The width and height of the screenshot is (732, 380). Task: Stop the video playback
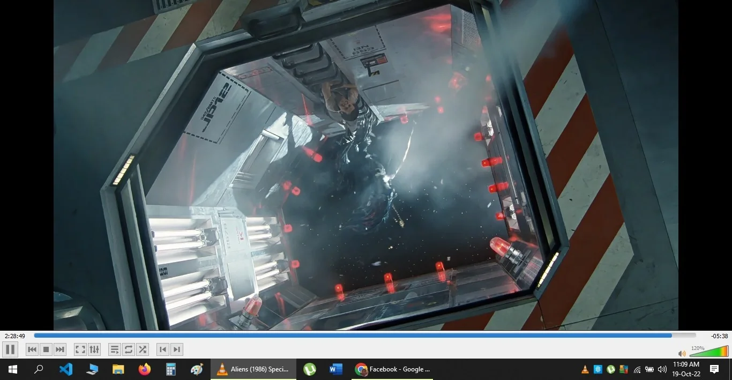46,349
